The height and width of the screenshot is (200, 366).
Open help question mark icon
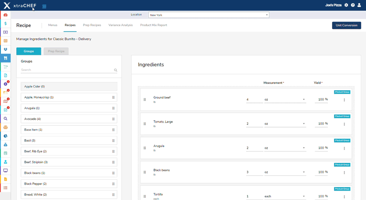pyautogui.click(x=353, y=5)
